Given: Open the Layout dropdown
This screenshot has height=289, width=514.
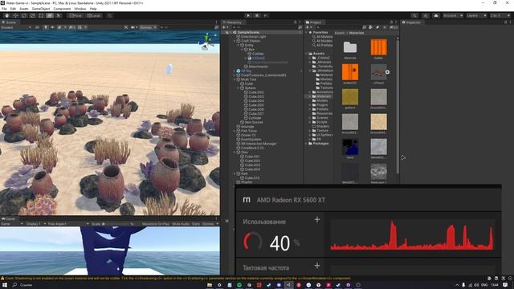Looking at the screenshot, I should 500,15.
